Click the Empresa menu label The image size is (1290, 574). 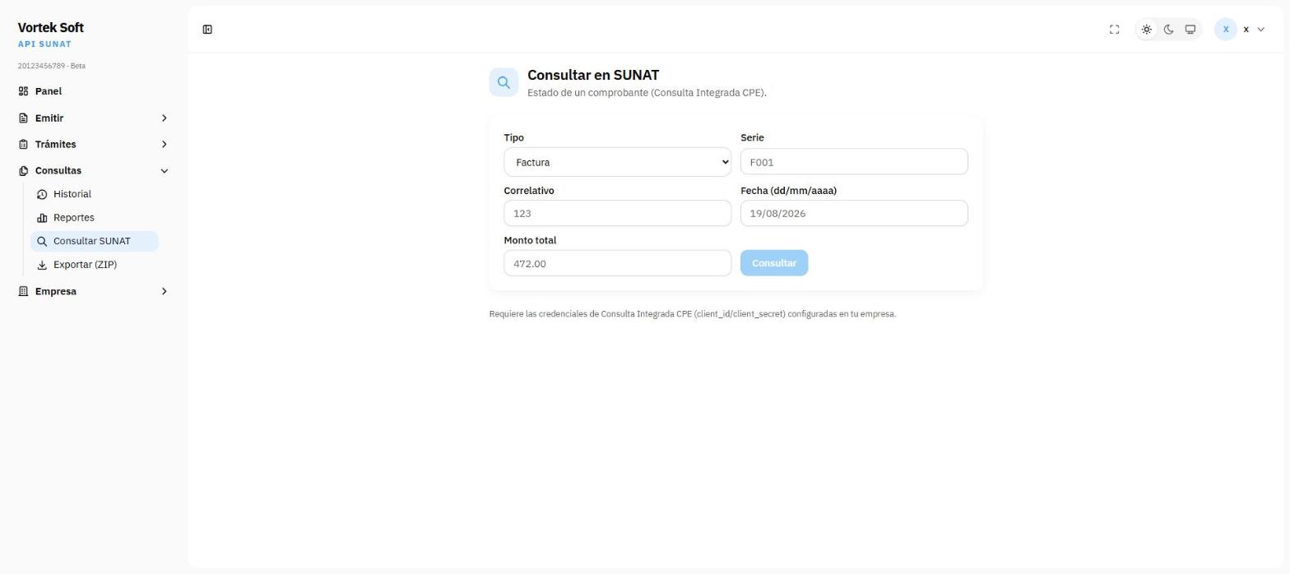pos(56,292)
